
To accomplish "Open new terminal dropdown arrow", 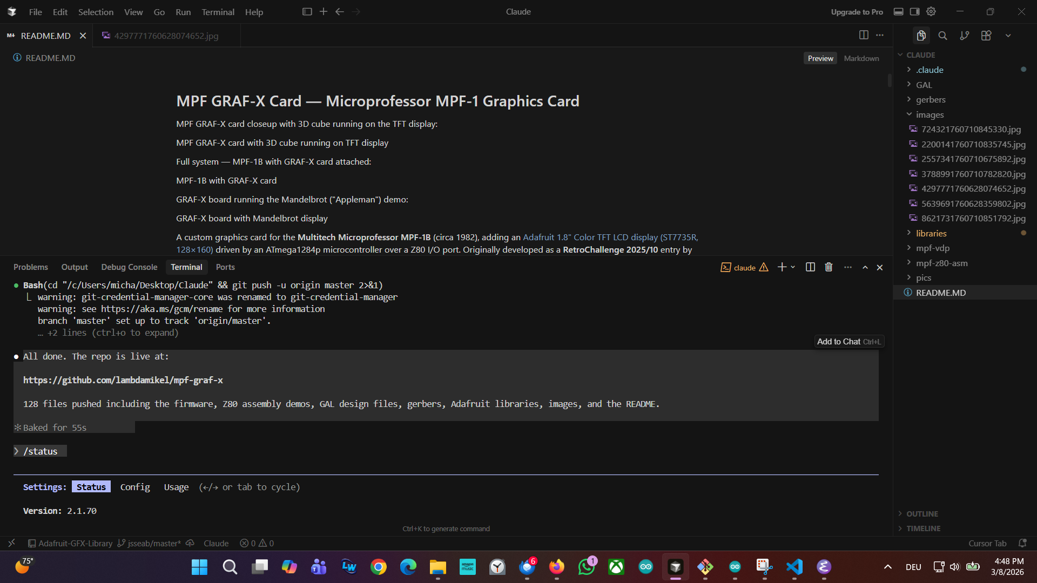I will 793,267.
